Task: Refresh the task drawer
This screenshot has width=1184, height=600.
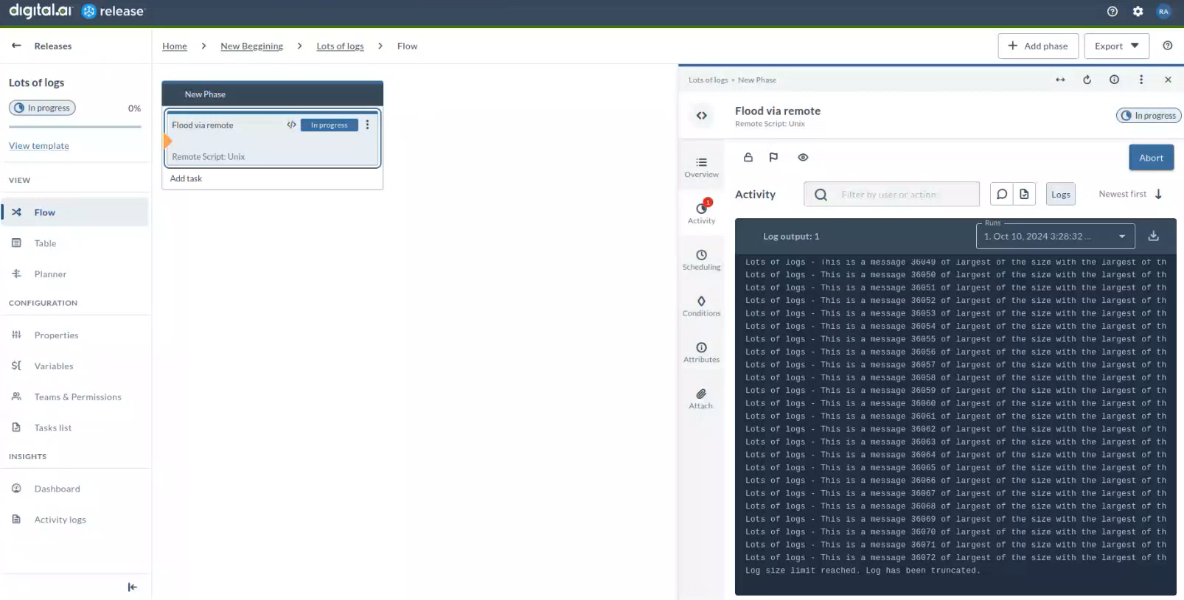Action: tap(1087, 80)
